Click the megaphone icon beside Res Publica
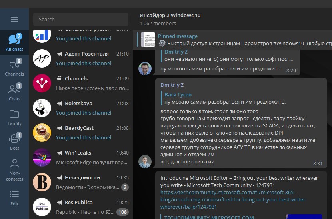The image size is (332, 219). click(60, 203)
